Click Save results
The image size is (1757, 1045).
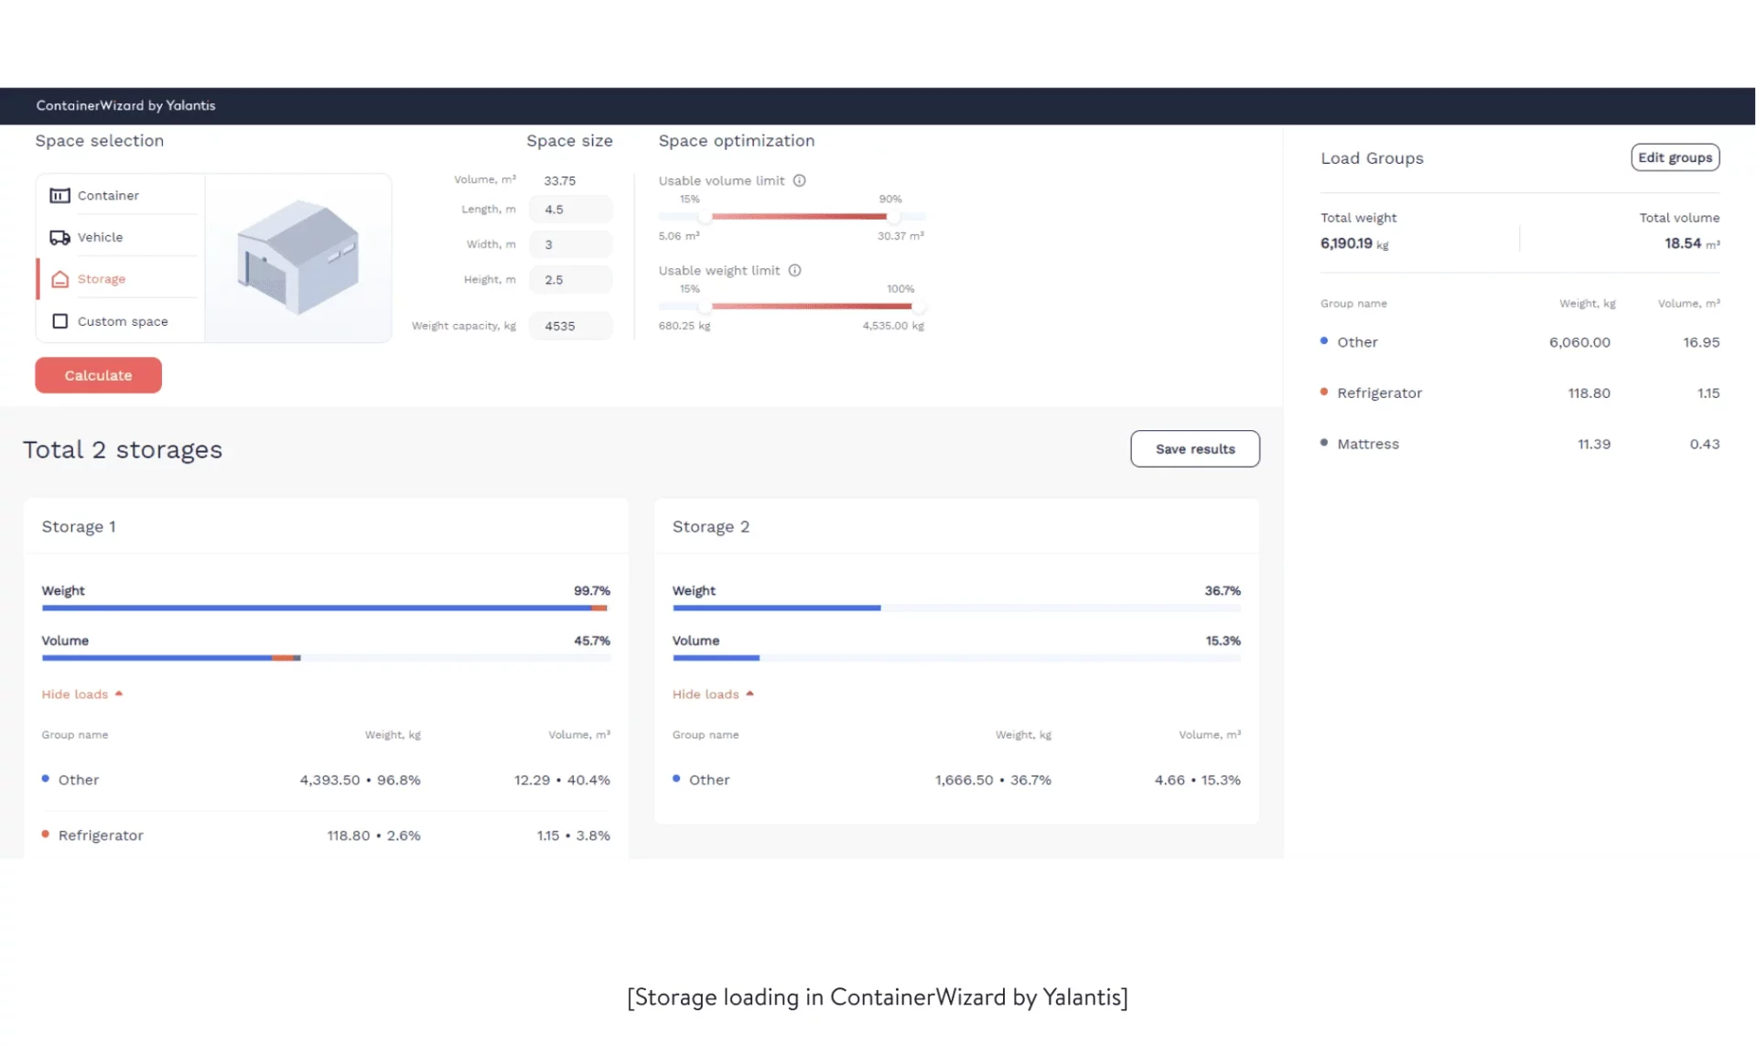pos(1194,448)
